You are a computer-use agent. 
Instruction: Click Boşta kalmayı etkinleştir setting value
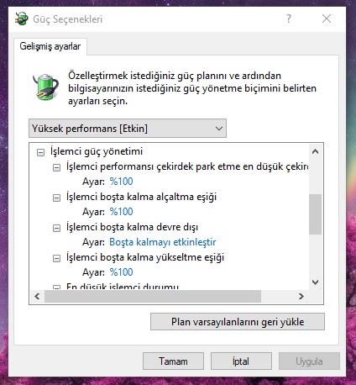(162, 242)
